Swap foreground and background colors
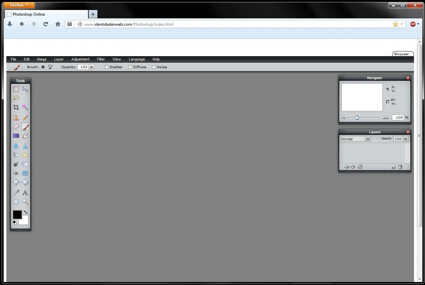 [x=25, y=212]
